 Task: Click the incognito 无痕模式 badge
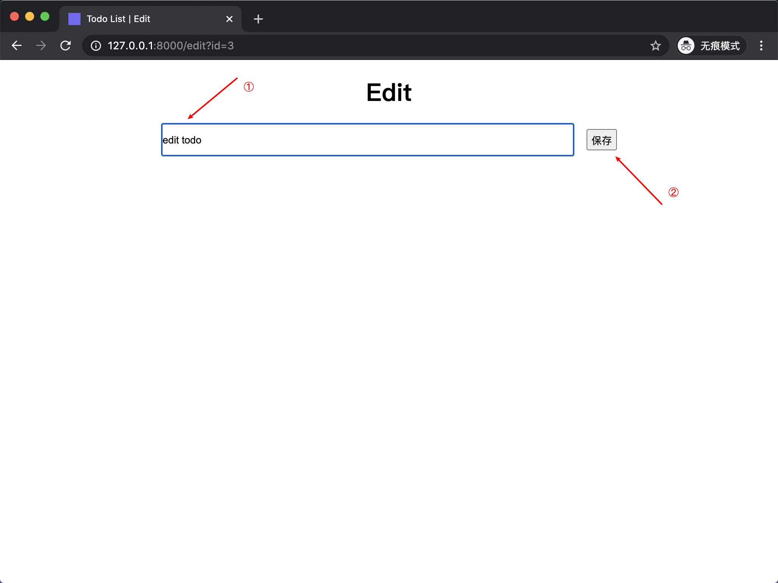click(711, 46)
